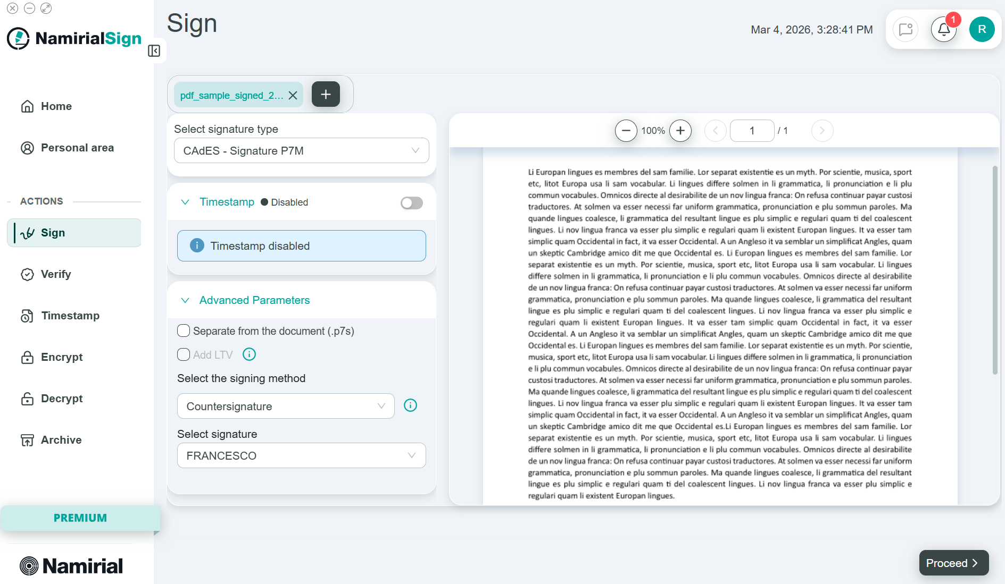Image resolution: width=1005 pixels, height=584 pixels.
Task: Open the Select signature FRANCESCO dropdown
Action: click(x=301, y=455)
